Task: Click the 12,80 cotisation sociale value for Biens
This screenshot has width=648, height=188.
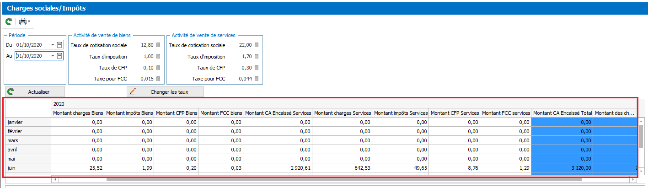Action: [x=147, y=45]
